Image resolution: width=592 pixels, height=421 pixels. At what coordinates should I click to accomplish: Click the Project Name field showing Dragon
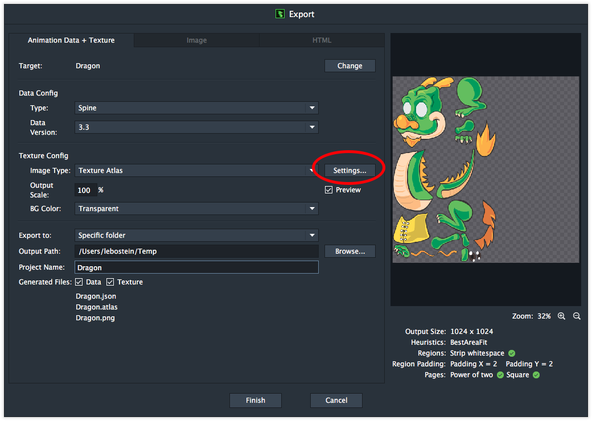point(196,267)
